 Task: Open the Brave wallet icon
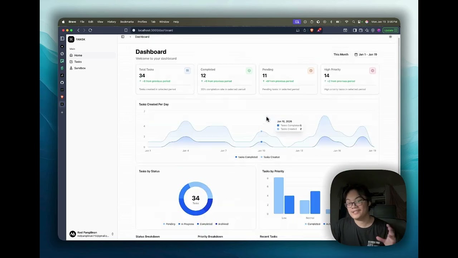click(361, 30)
